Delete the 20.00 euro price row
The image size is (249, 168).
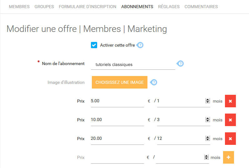[x=230, y=139]
